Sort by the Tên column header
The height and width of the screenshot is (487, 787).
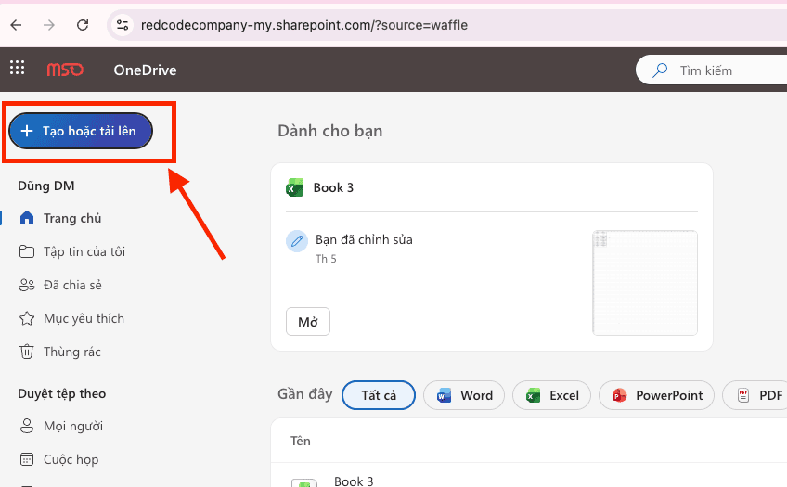301,441
